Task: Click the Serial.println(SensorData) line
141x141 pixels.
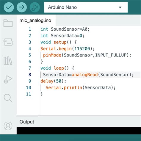Action: (x=81, y=88)
